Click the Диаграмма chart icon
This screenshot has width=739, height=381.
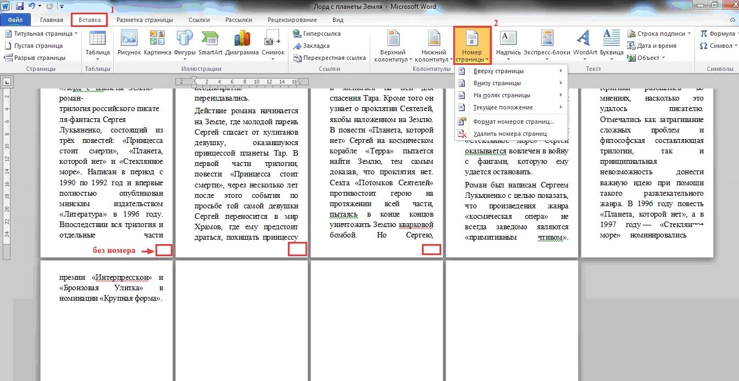coord(242,43)
